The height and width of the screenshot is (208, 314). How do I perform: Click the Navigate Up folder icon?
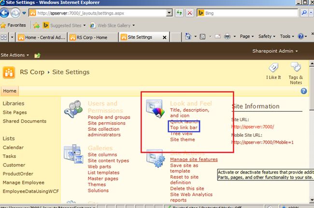[x=37, y=55]
